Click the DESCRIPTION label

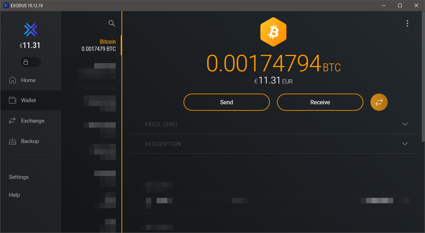click(x=163, y=144)
